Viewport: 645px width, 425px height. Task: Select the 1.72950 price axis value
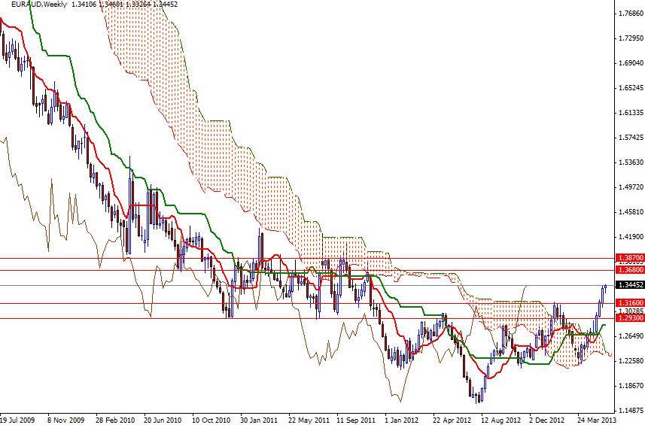click(631, 38)
